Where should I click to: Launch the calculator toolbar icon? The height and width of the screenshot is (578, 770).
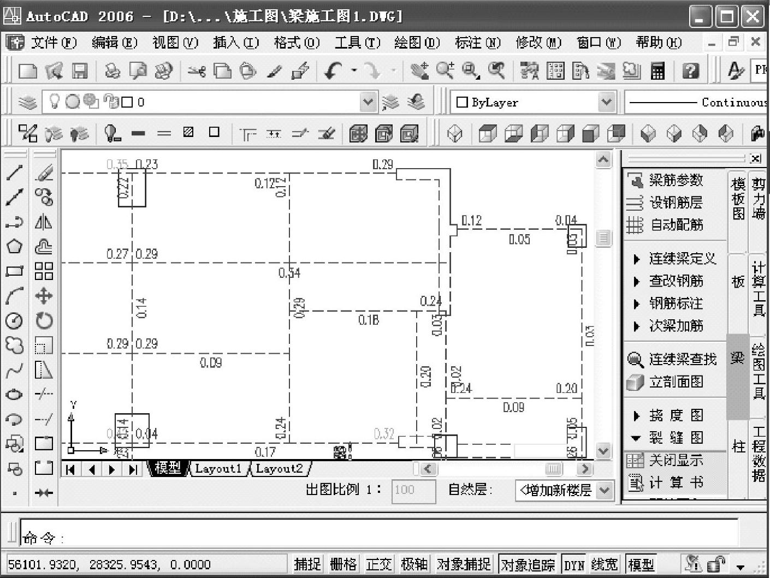(x=658, y=70)
